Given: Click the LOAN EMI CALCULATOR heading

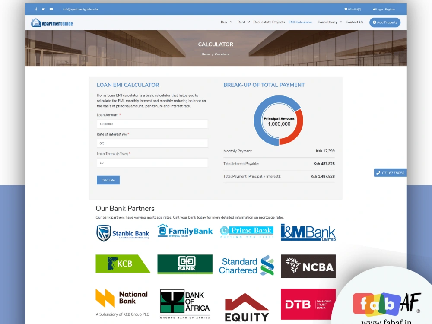Looking at the screenshot, I should click(x=128, y=85).
